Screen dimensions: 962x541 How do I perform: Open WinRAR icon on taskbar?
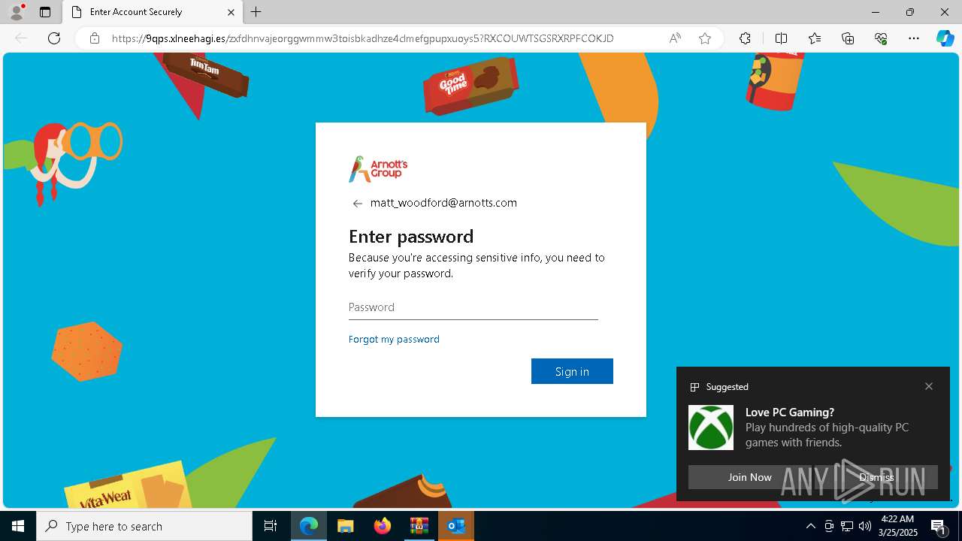click(419, 526)
